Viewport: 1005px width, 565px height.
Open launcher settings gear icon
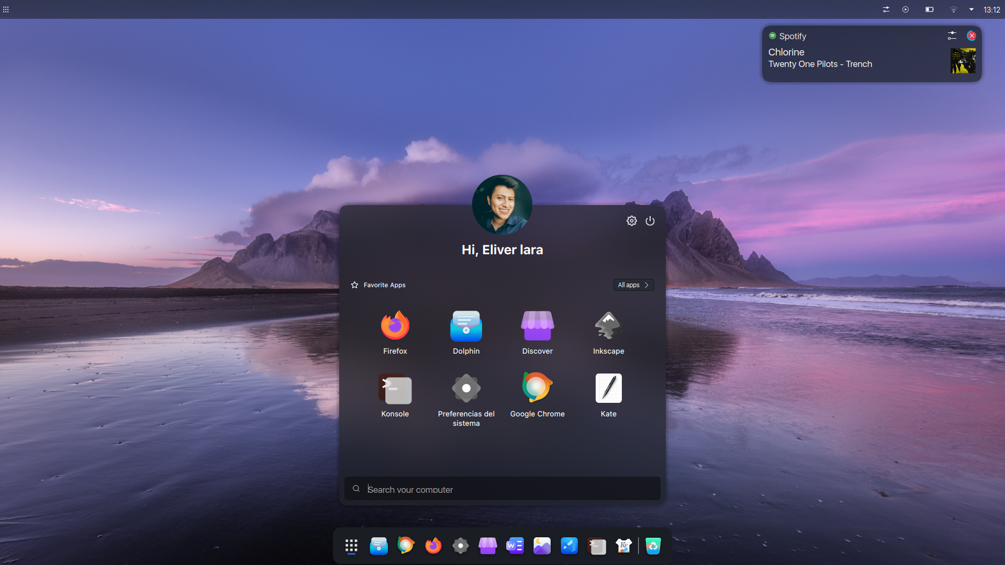coord(632,221)
